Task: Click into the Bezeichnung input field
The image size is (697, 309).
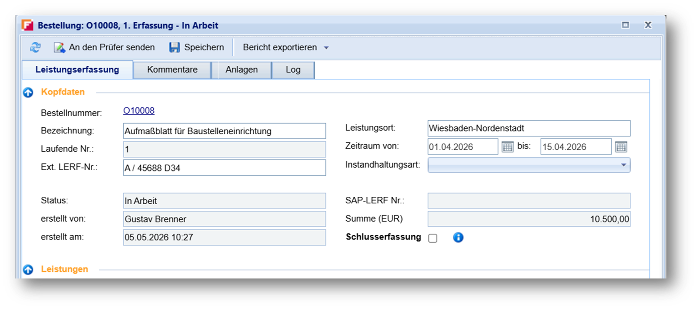Action: tap(224, 131)
